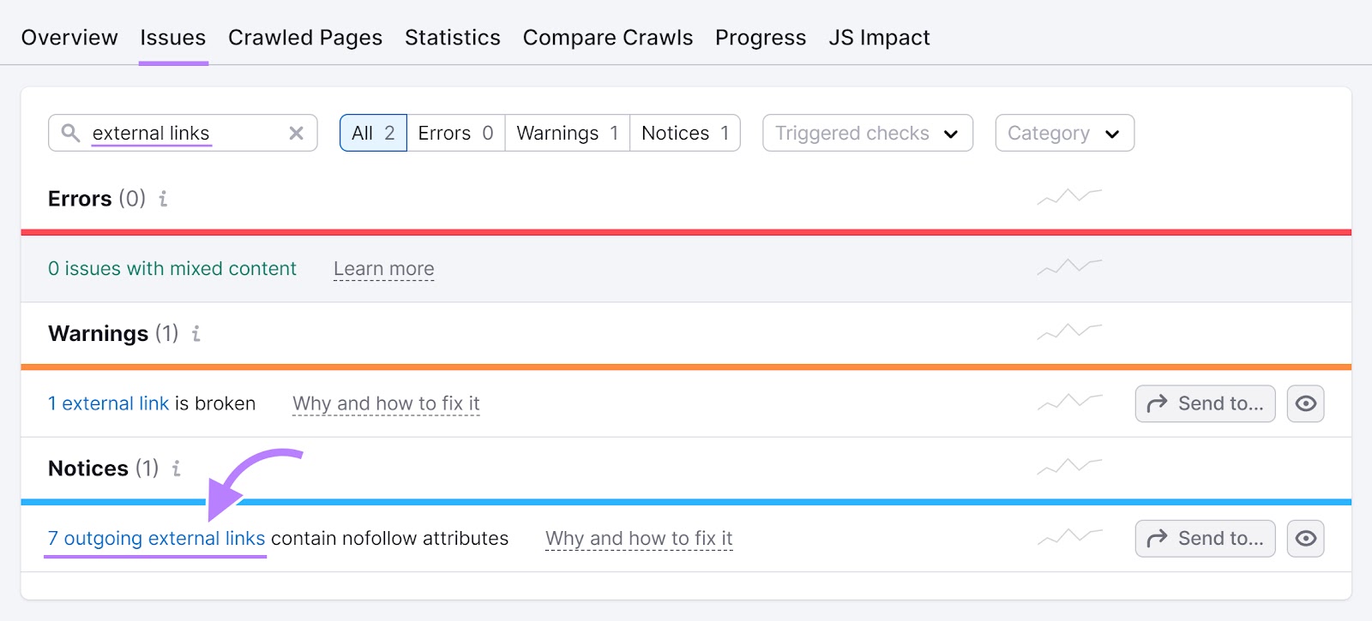Open the Triggered checks dropdown
1372x621 pixels.
[866, 133]
